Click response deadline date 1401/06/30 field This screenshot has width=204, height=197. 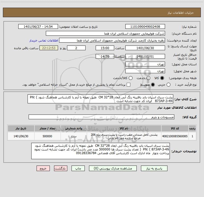145,48
